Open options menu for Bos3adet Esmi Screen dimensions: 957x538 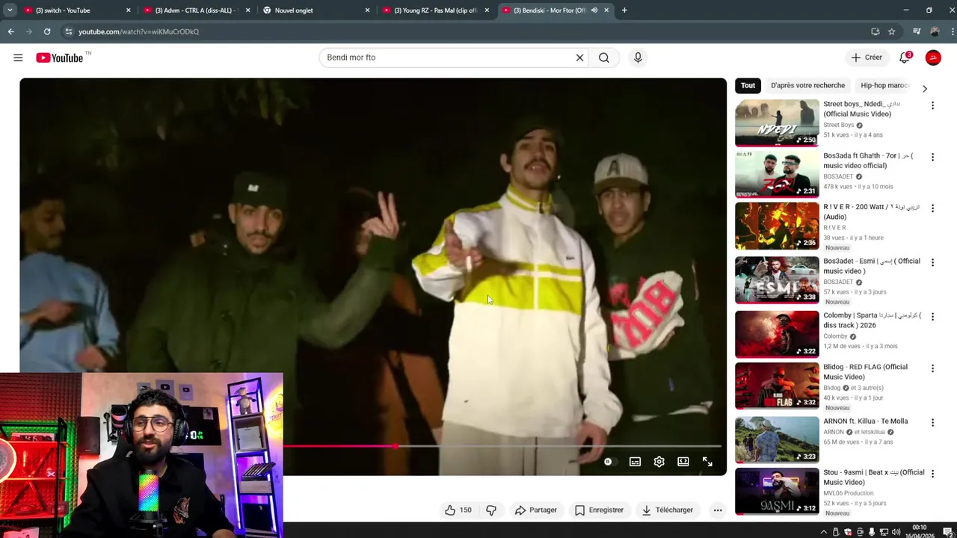[x=932, y=262]
